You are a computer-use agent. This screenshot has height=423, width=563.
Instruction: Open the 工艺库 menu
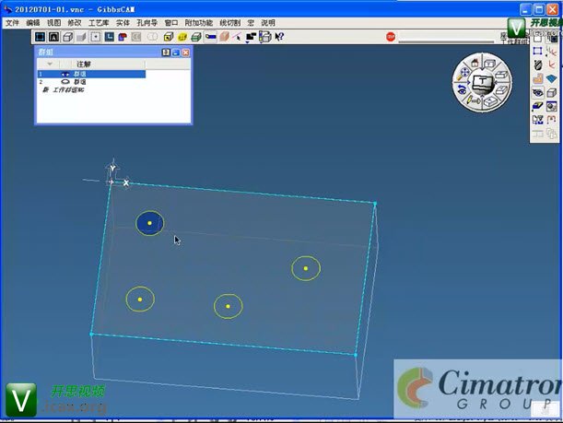[x=99, y=23]
